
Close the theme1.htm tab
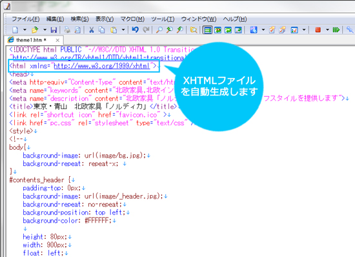[57, 40]
